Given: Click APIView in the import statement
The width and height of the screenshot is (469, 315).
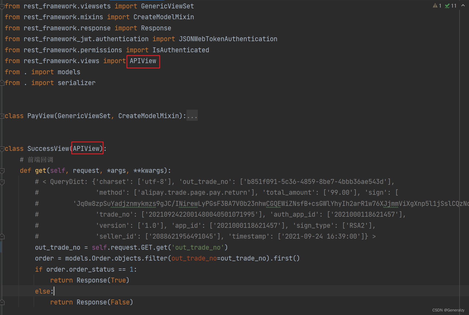Looking at the screenshot, I should [143, 61].
